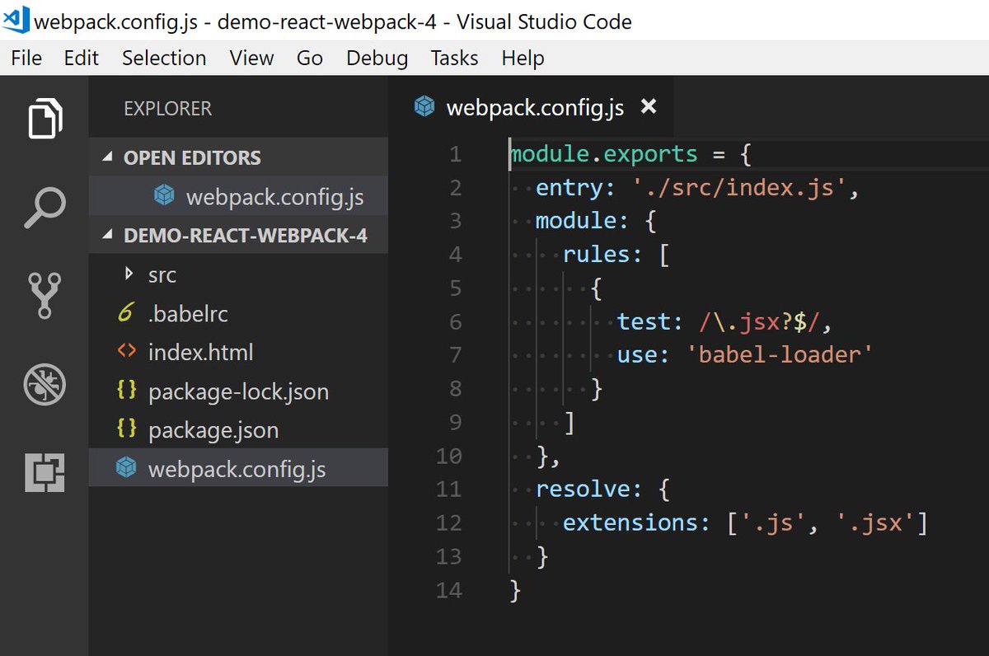Close the webpack.config.js editor tab
989x656 pixels.
[649, 107]
